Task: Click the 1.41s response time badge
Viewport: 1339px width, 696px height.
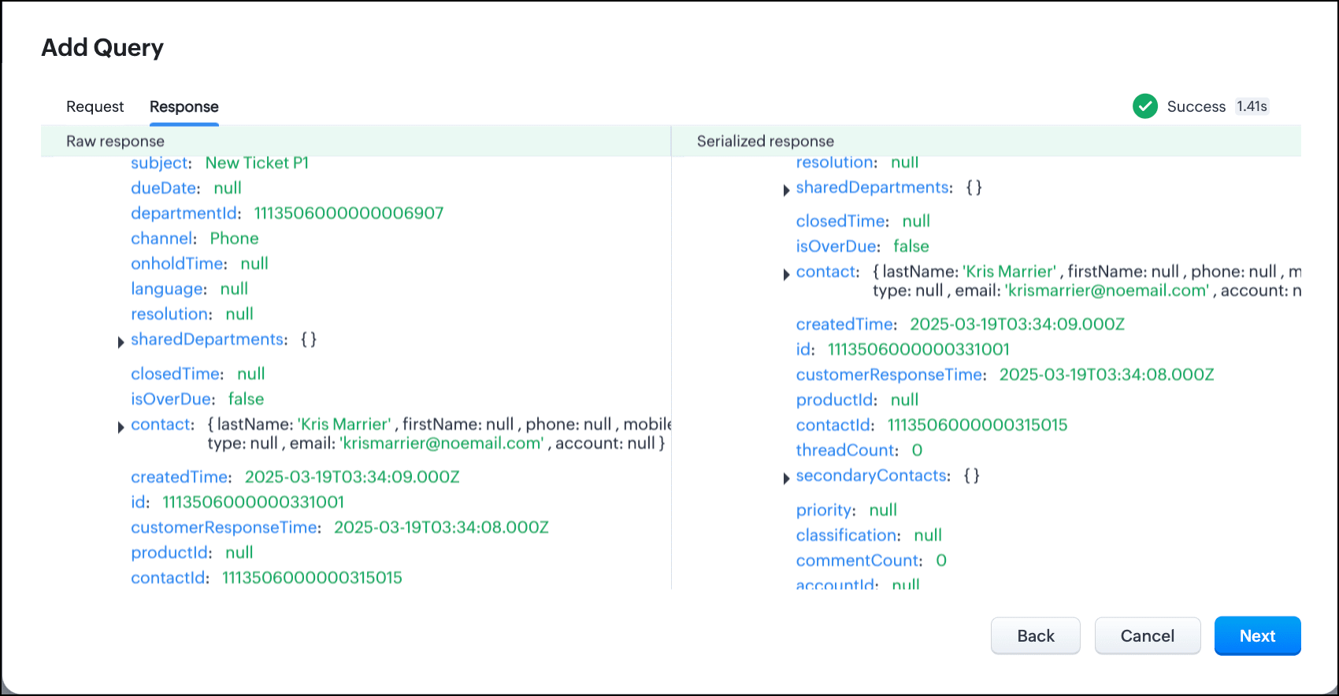Action: coord(1252,106)
